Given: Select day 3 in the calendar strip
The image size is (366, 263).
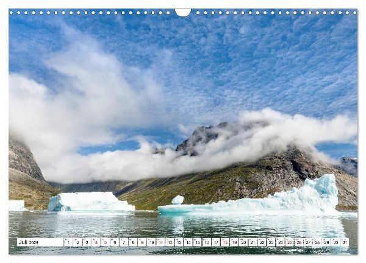Looking at the screenshot, I should pyautogui.click(x=87, y=242).
